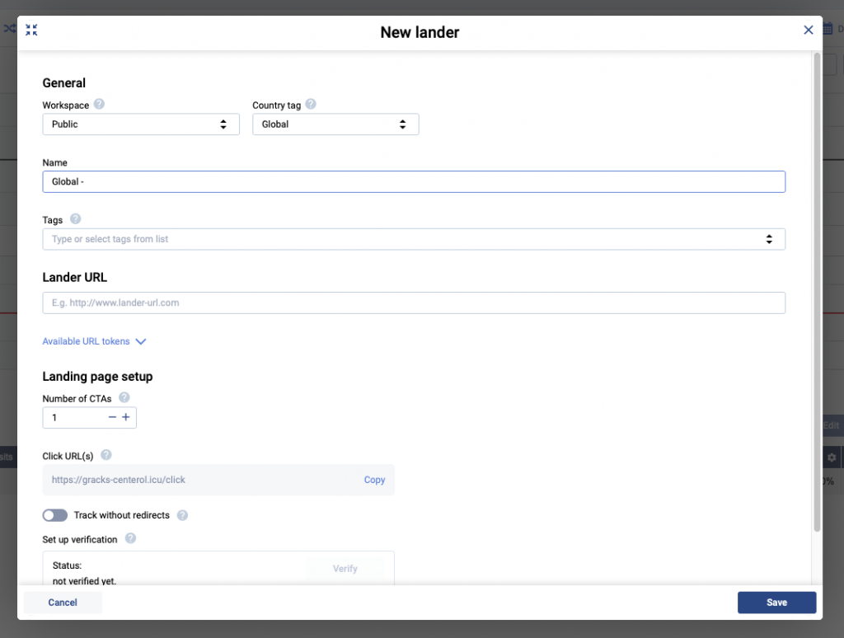Open the Workspace help tooltip icon
844x638 pixels.
[99, 104]
